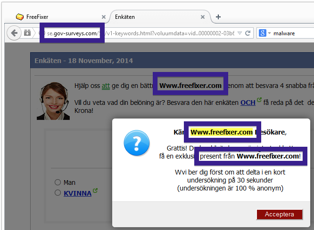Click the green att link
This screenshot has height=230, width=314.
point(106,86)
